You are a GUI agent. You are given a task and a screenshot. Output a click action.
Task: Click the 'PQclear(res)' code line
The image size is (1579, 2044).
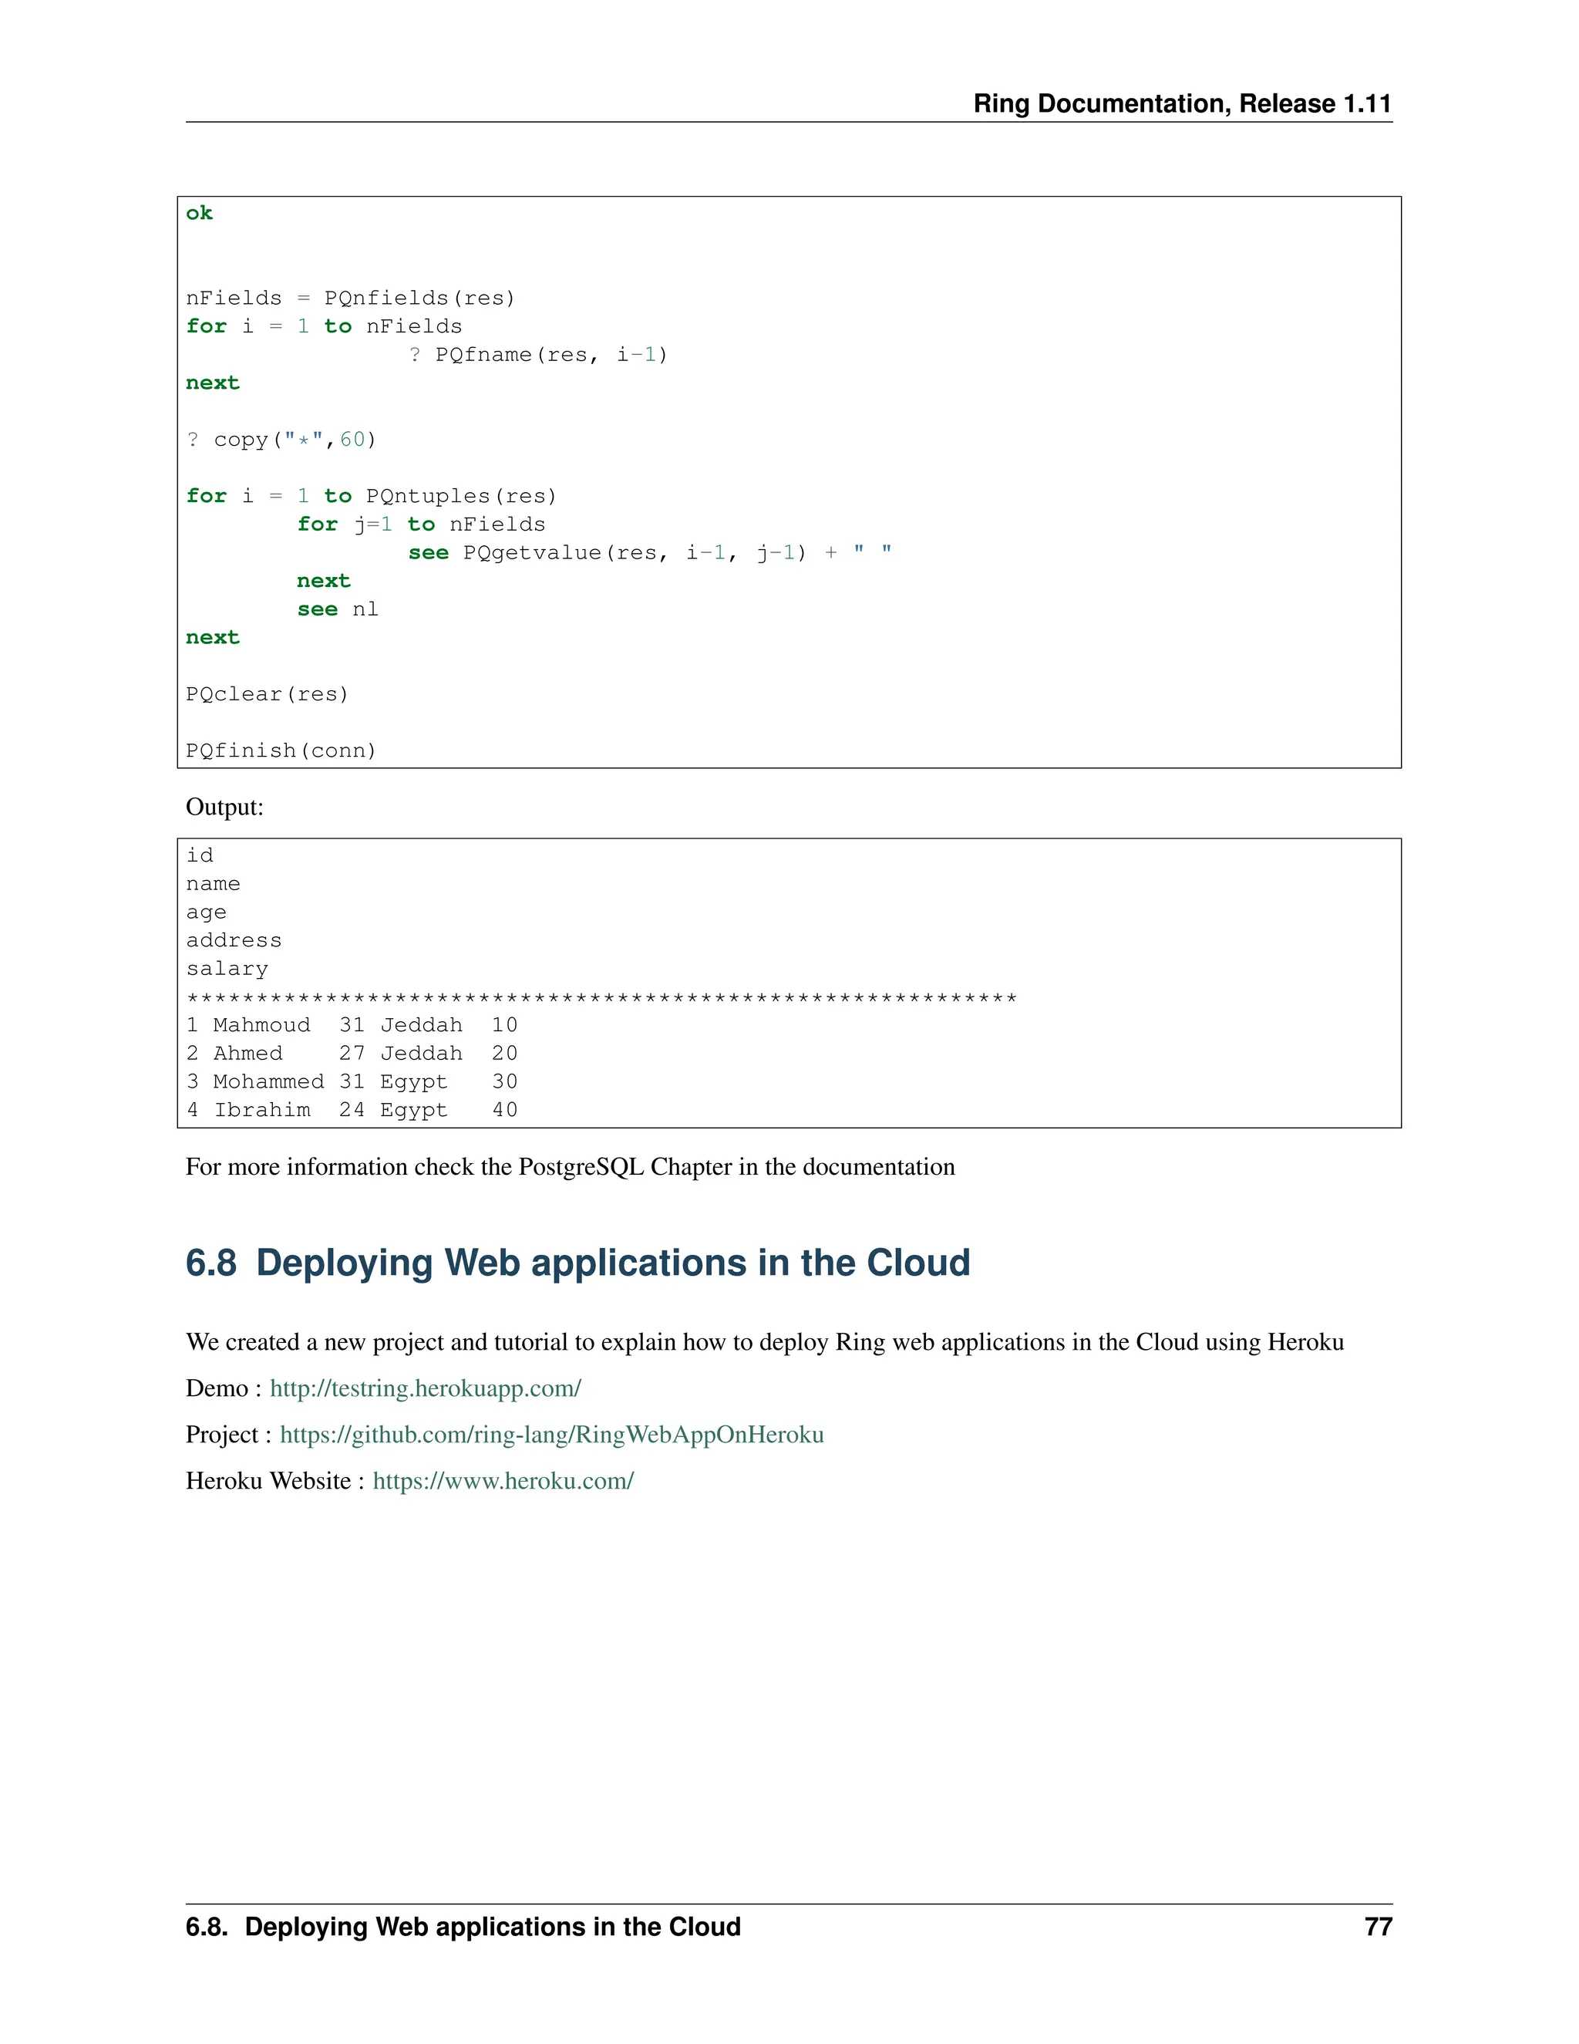click(267, 694)
